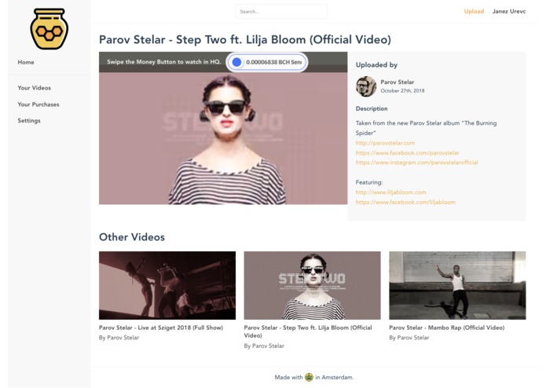This screenshot has width=546, height=388.
Task: Click By Parov Stelar under Sziget video
Action: pyautogui.click(x=119, y=338)
